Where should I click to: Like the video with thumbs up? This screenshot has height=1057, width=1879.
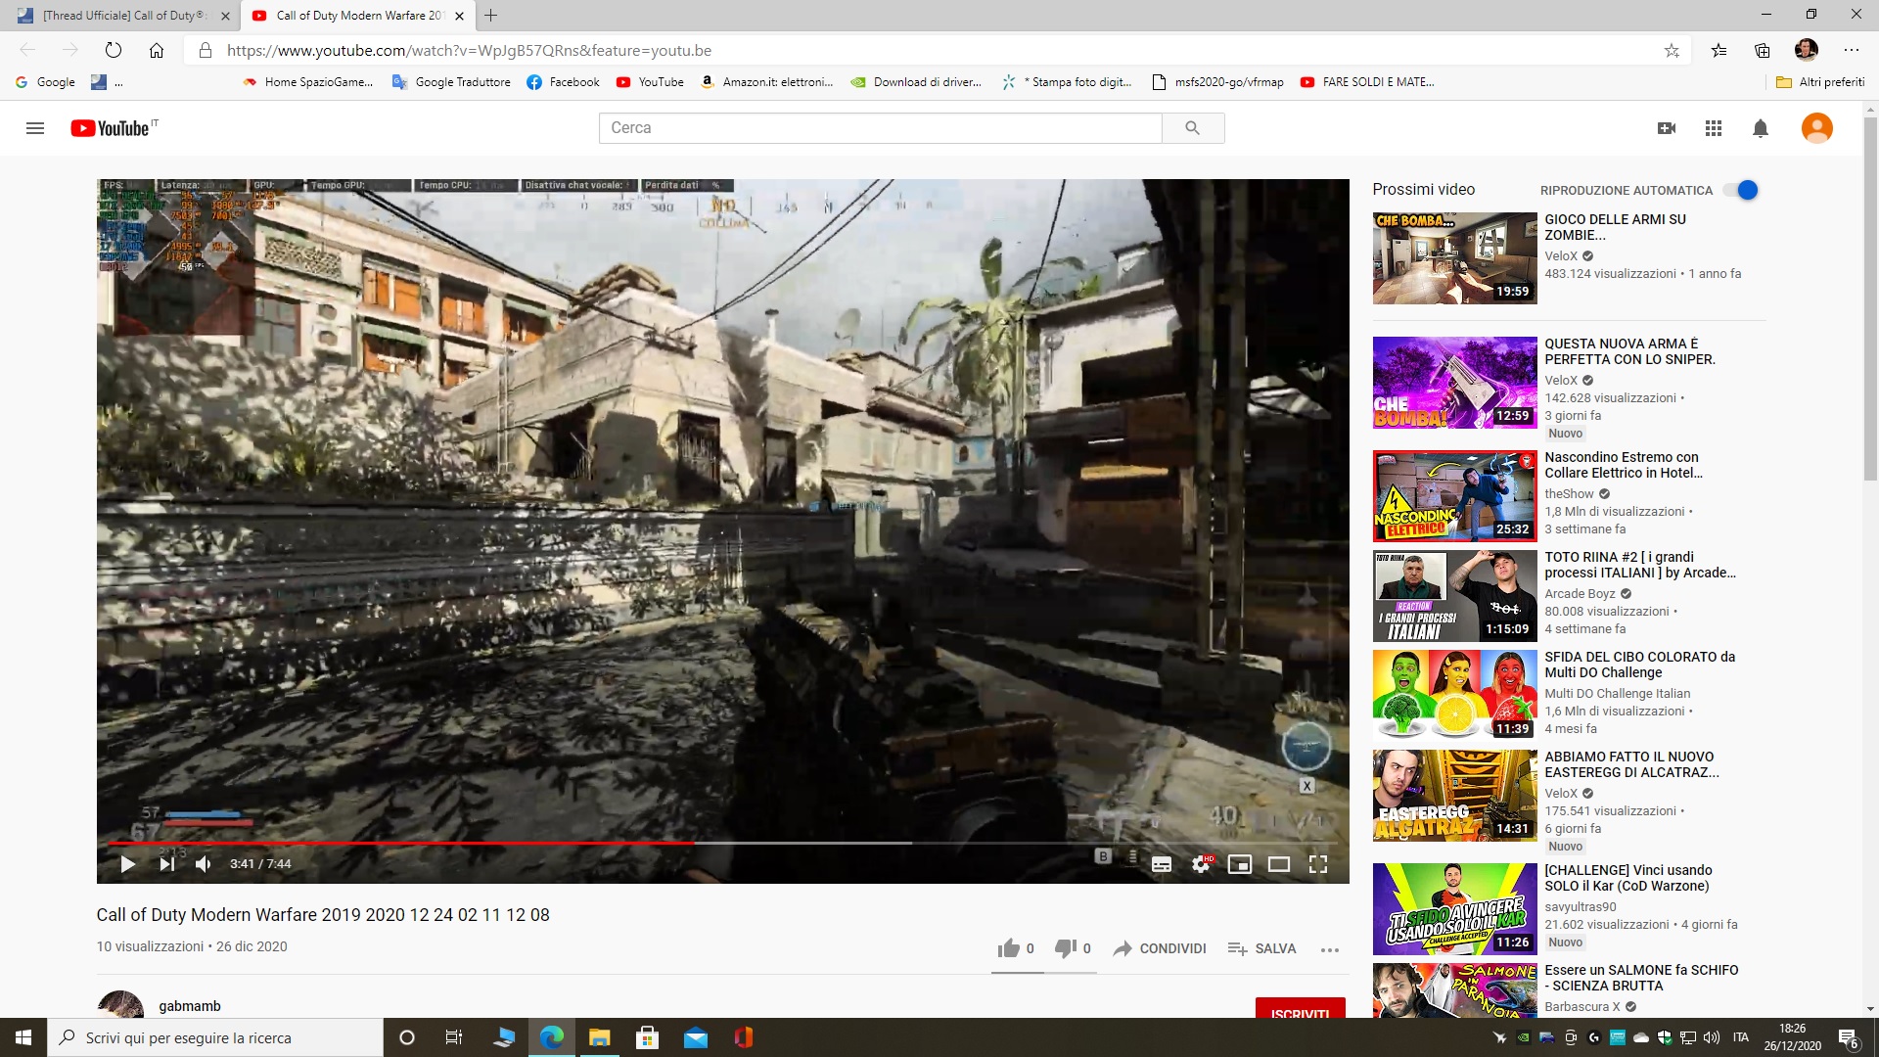1008,948
